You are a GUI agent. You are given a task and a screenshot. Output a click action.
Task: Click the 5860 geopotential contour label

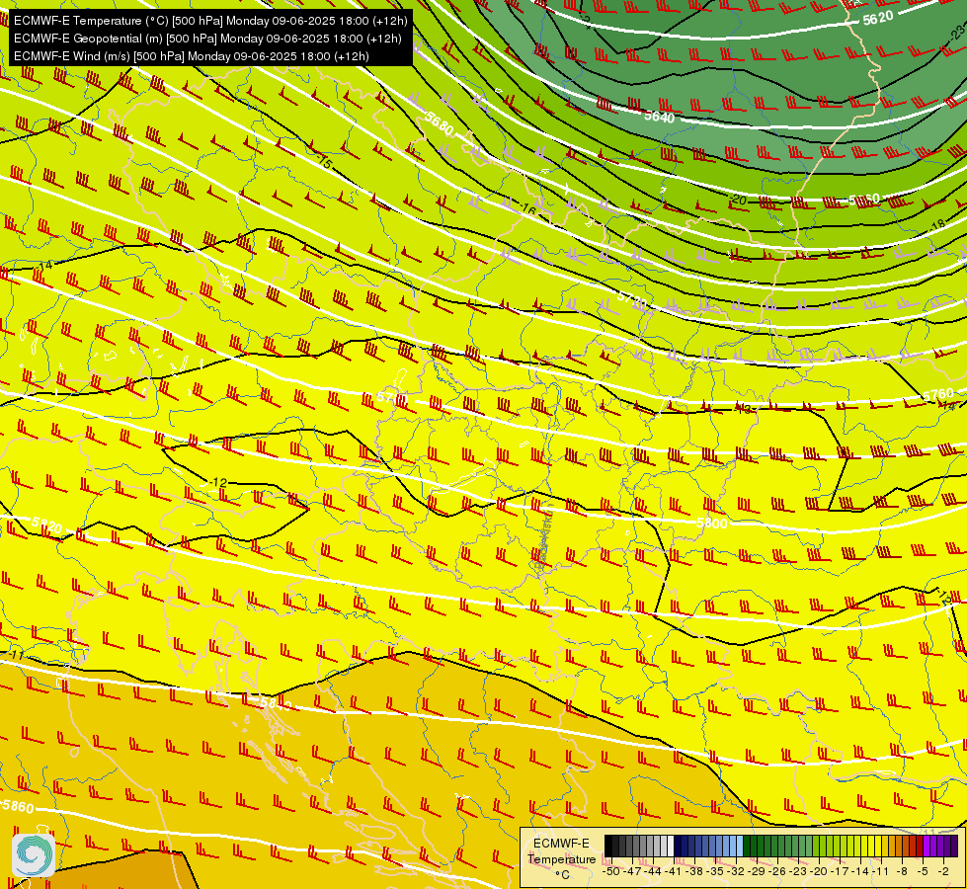[x=18, y=806]
